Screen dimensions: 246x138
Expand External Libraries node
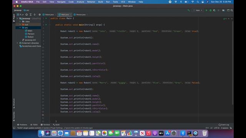tap(17, 43)
